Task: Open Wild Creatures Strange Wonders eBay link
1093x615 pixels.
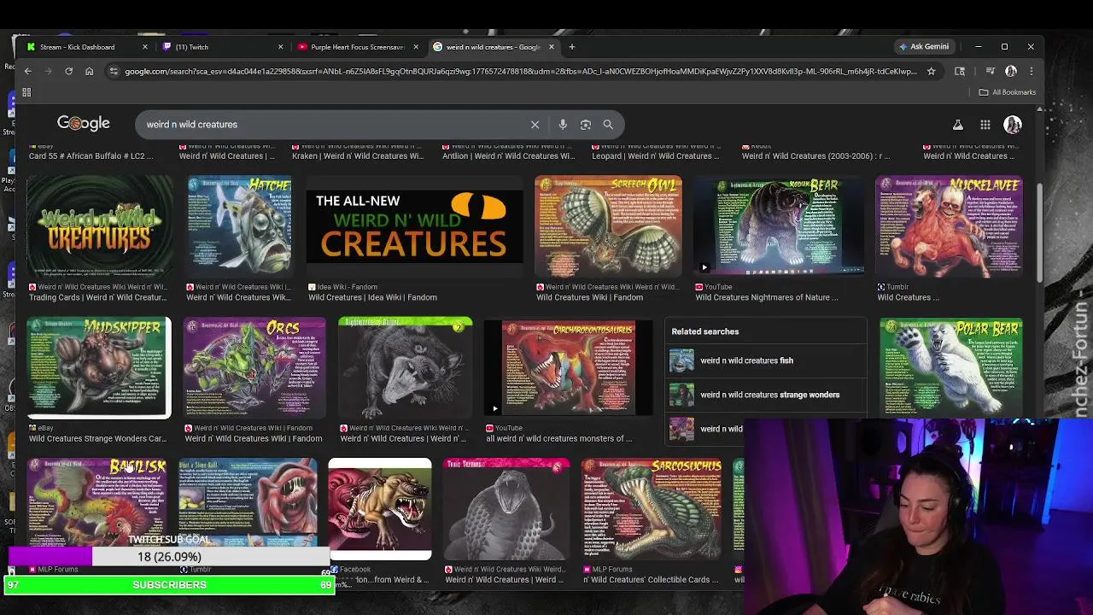Action: click(97, 438)
